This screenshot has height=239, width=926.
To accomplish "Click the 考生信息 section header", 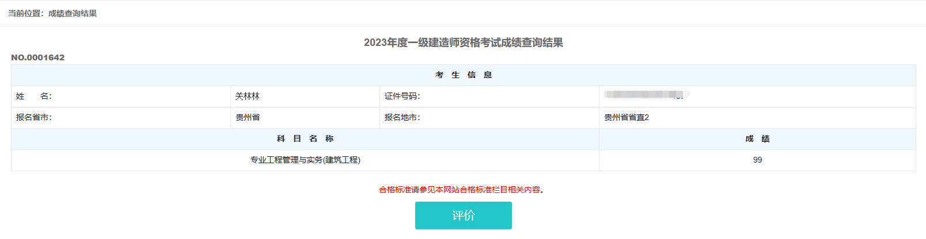I will coord(463,75).
